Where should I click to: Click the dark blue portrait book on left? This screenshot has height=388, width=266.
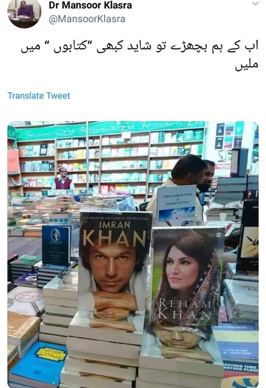click(56, 245)
